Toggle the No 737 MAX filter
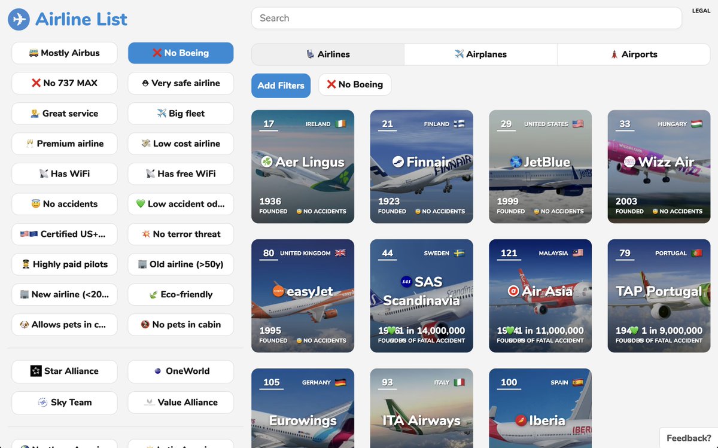This screenshot has width=718, height=448. (65, 83)
